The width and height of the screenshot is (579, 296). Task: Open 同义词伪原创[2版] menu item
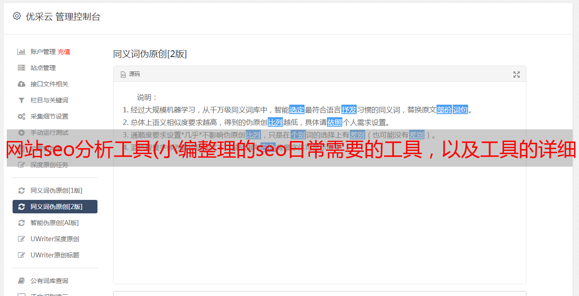click(x=55, y=207)
